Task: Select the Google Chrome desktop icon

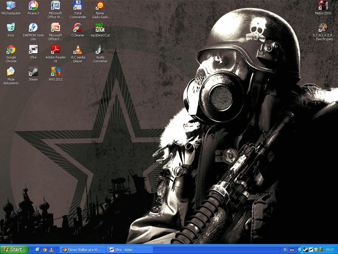Action: coord(11,54)
